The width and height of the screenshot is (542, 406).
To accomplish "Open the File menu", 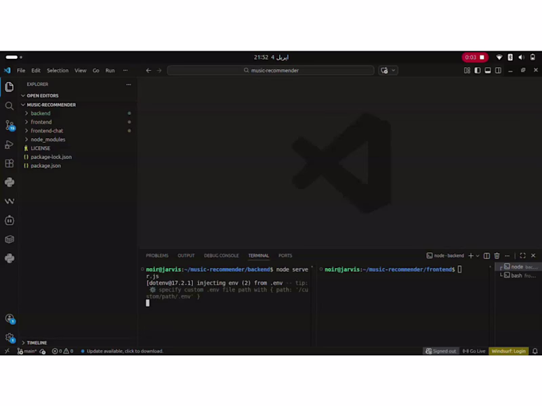I will (x=21, y=70).
